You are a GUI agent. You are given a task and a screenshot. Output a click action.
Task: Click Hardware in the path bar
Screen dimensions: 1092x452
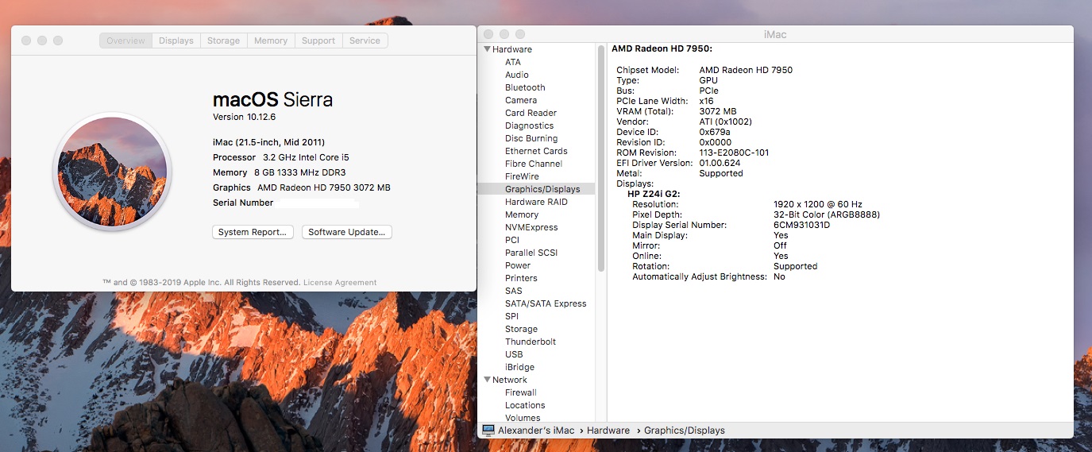pos(608,431)
